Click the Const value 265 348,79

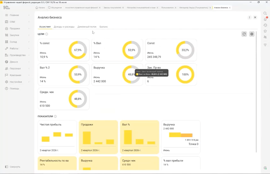pyautogui.click(x=154, y=57)
